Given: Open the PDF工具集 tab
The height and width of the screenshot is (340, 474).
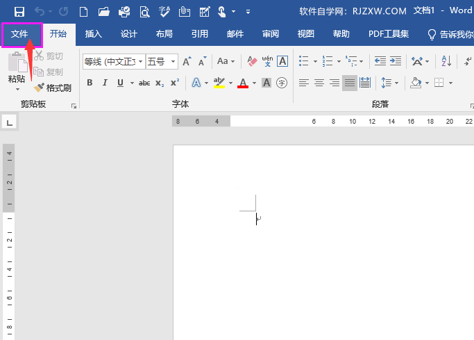Looking at the screenshot, I should click(x=389, y=34).
